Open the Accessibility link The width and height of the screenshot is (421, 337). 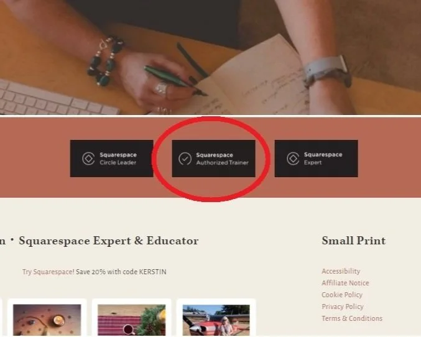click(x=341, y=271)
